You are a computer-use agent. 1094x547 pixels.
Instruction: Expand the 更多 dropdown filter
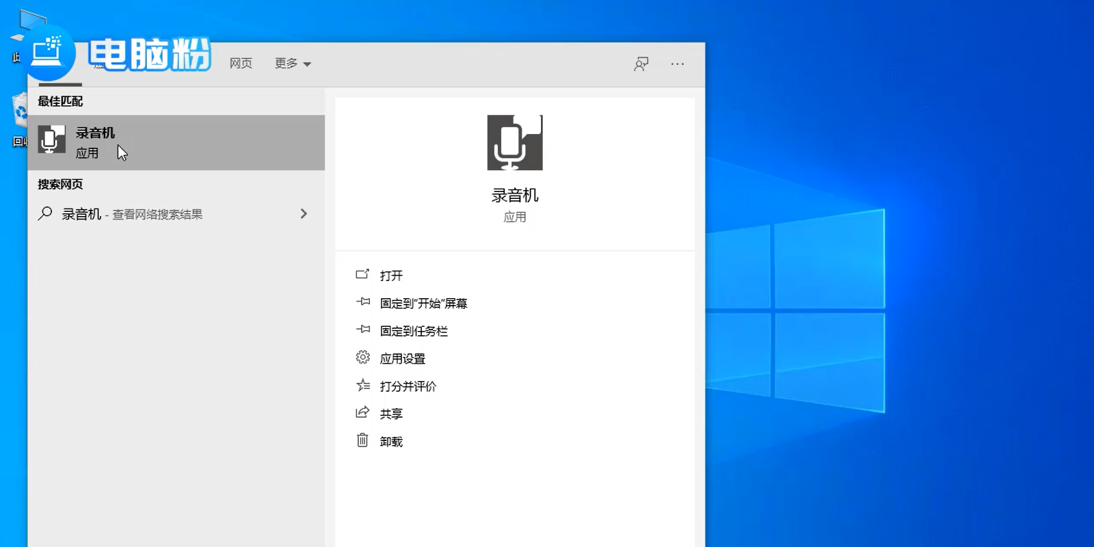point(293,64)
